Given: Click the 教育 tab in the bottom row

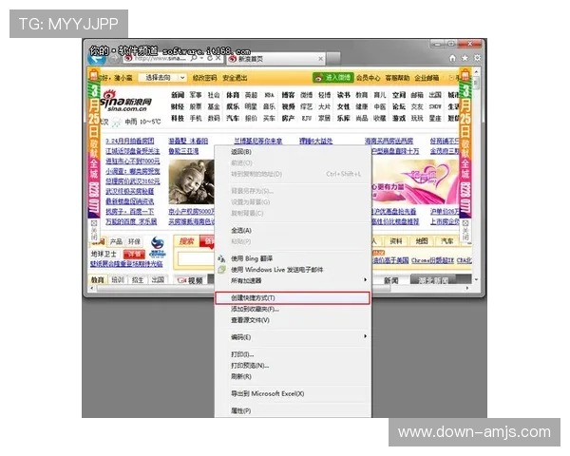Looking at the screenshot, I should pyautogui.click(x=98, y=280).
